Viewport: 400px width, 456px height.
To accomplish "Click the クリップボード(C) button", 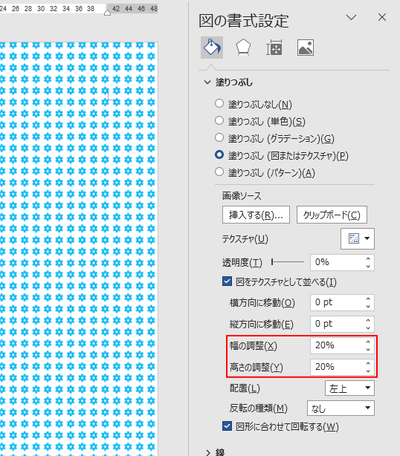I will click(332, 215).
